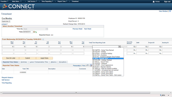Image resolution: width=172 pixels, height=97 pixels.
Task: Click the Find link in status grid
Action: click(x=84, y=65)
